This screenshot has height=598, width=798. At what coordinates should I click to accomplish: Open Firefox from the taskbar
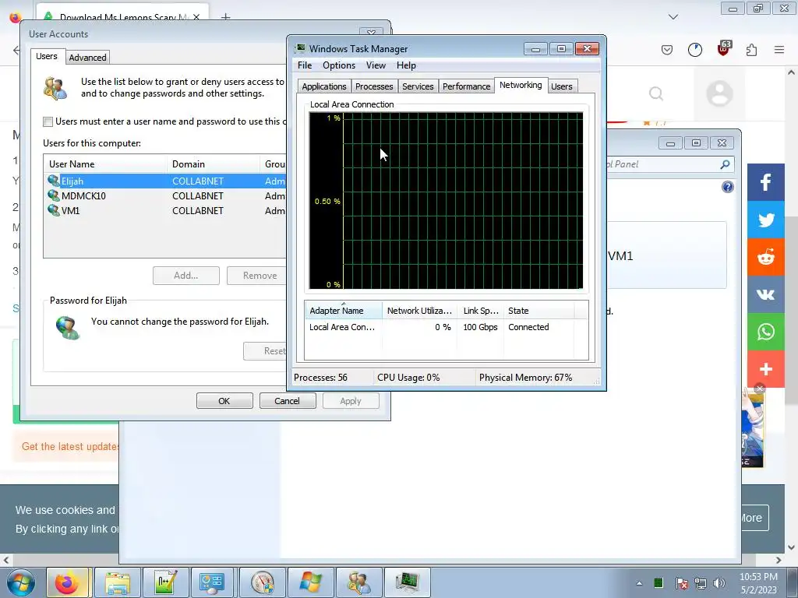[68, 582]
